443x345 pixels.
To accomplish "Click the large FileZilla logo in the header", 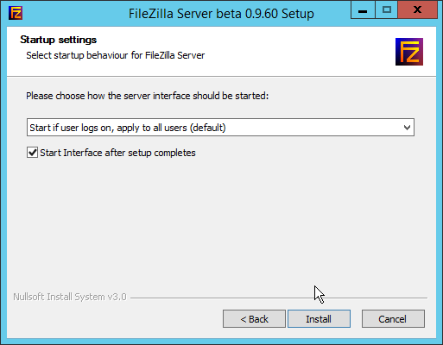I will point(409,52).
